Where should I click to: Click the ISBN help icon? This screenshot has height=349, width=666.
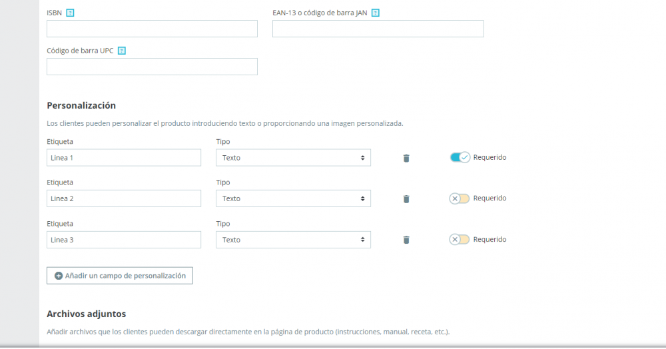70,13
